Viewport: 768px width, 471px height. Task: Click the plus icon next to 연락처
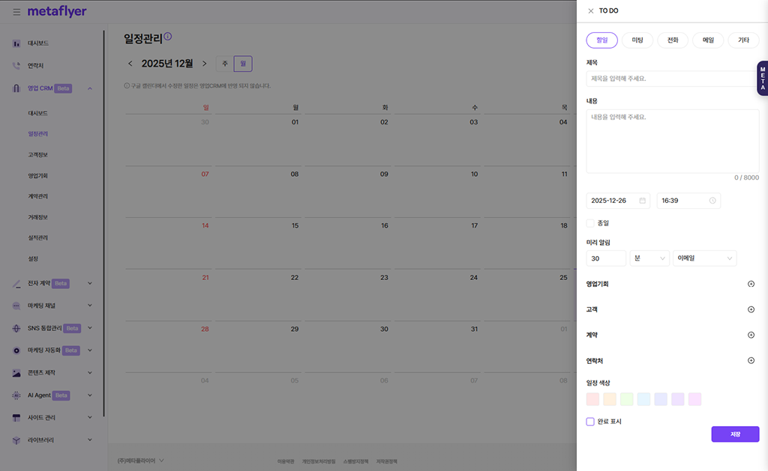[x=751, y=360]
